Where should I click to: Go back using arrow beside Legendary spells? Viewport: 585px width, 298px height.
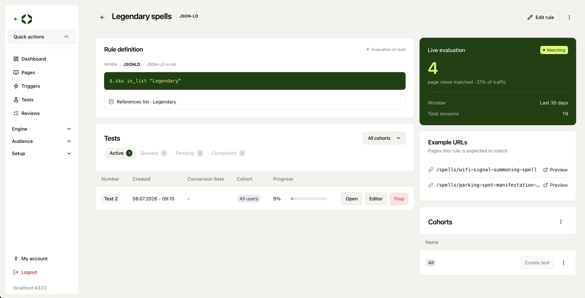tap(102, 17)
